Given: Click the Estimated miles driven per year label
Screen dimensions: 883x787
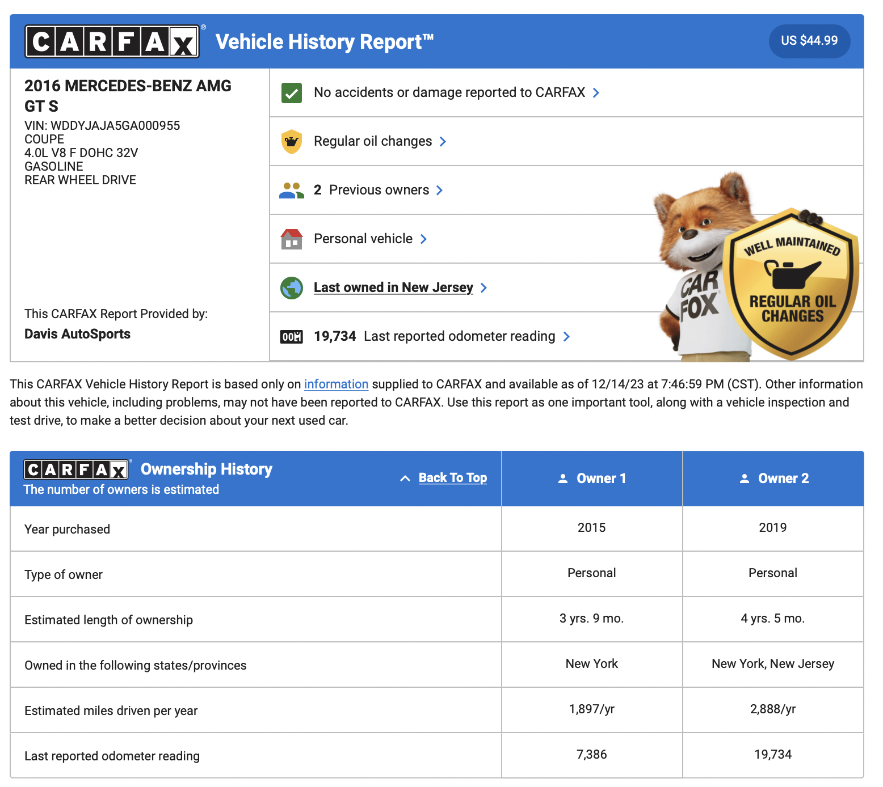Looking at the screenshot, I should point(111,710).
